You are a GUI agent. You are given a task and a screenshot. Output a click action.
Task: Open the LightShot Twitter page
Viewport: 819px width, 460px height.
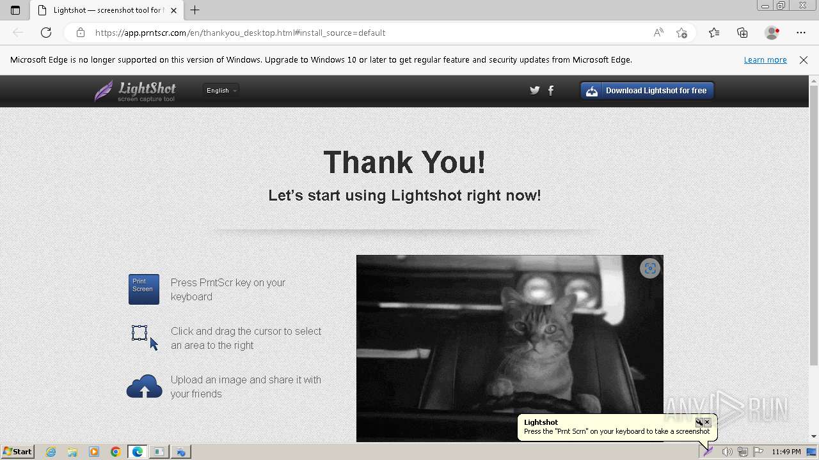pos(535,91)
